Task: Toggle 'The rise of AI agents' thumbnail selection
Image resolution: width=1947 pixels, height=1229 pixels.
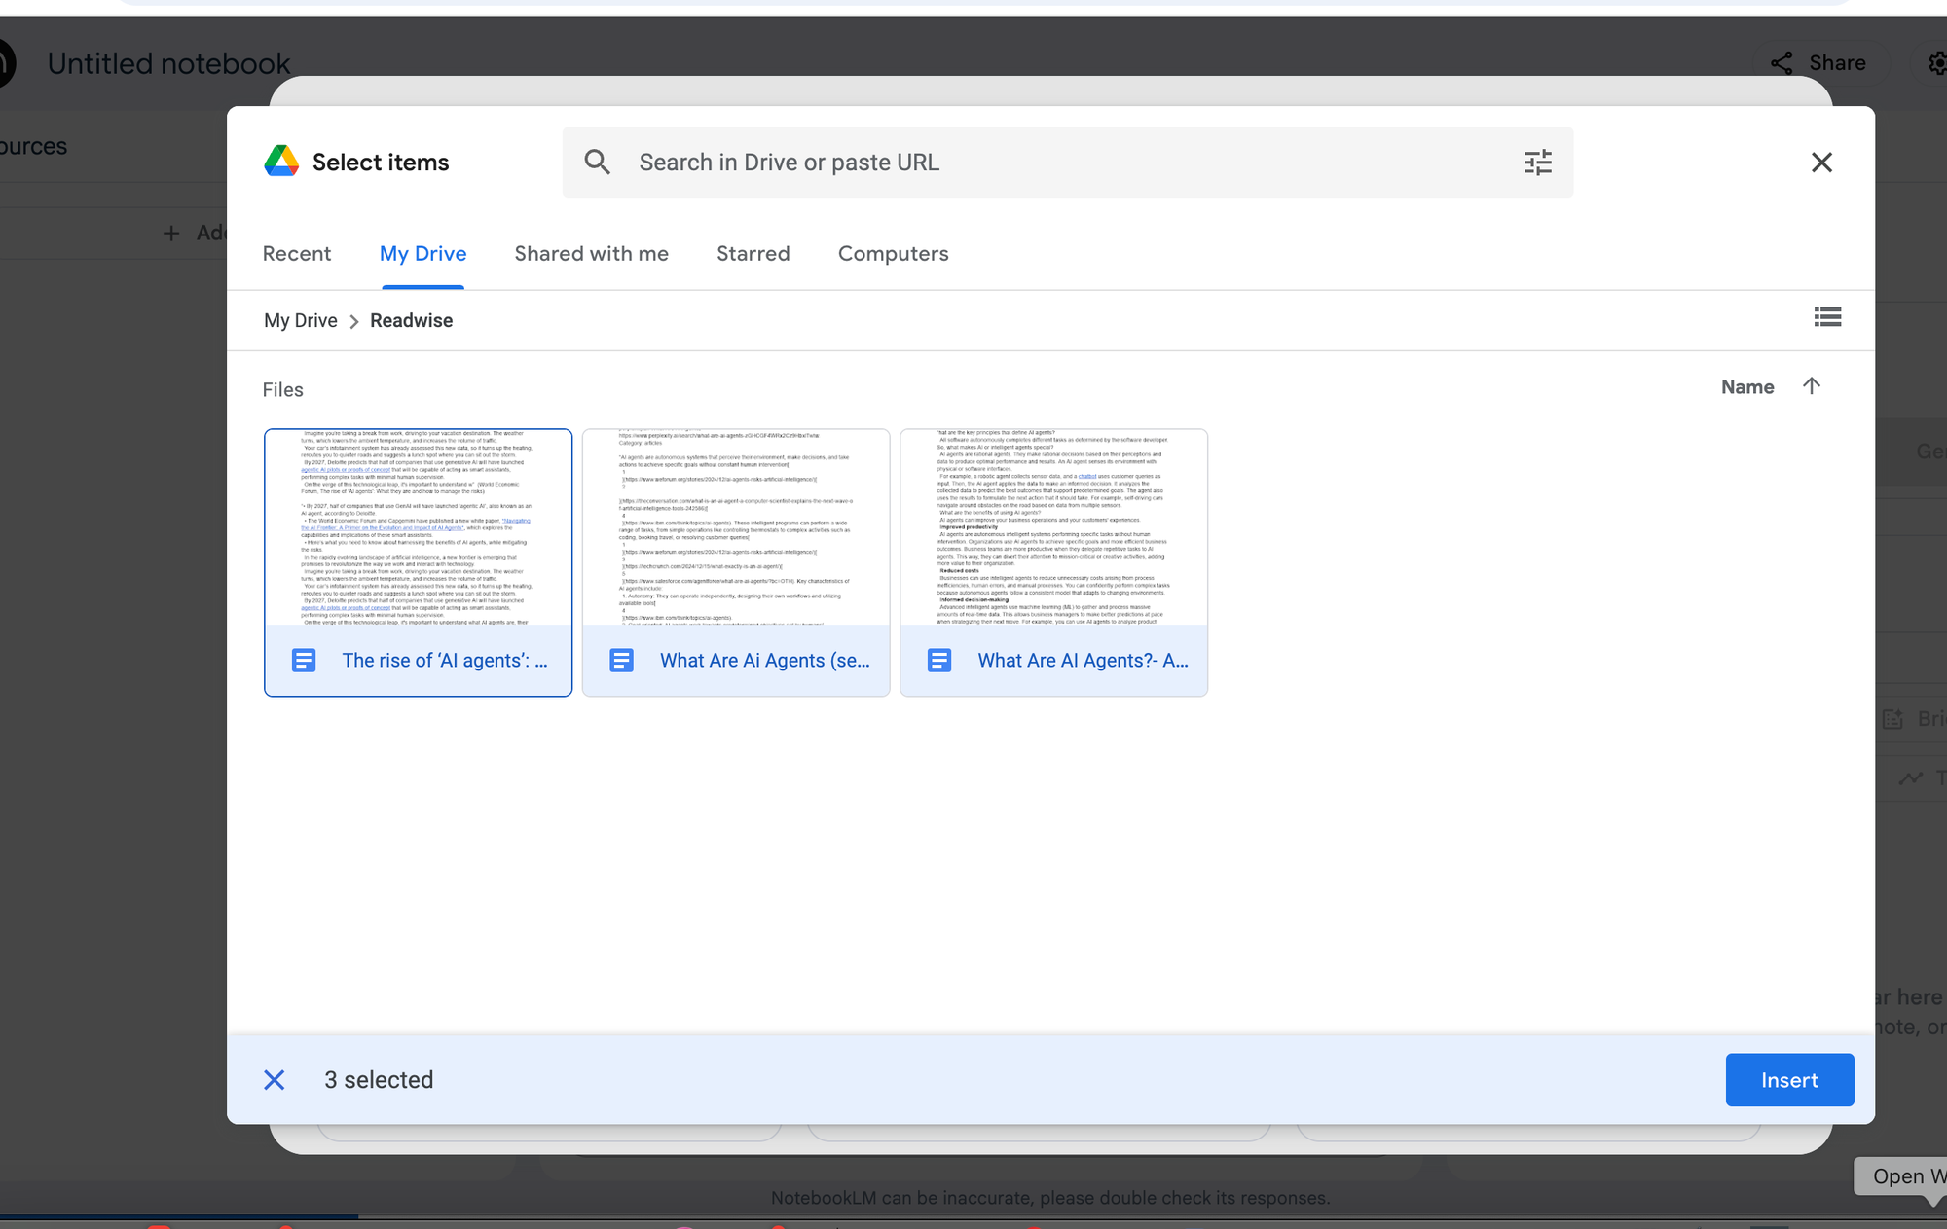Action: [x=418, y=527]
